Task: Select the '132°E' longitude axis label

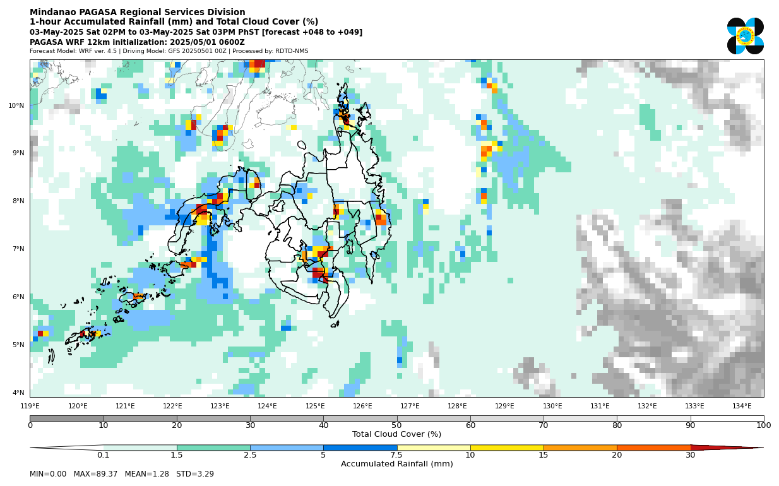Action: point(647,406)
